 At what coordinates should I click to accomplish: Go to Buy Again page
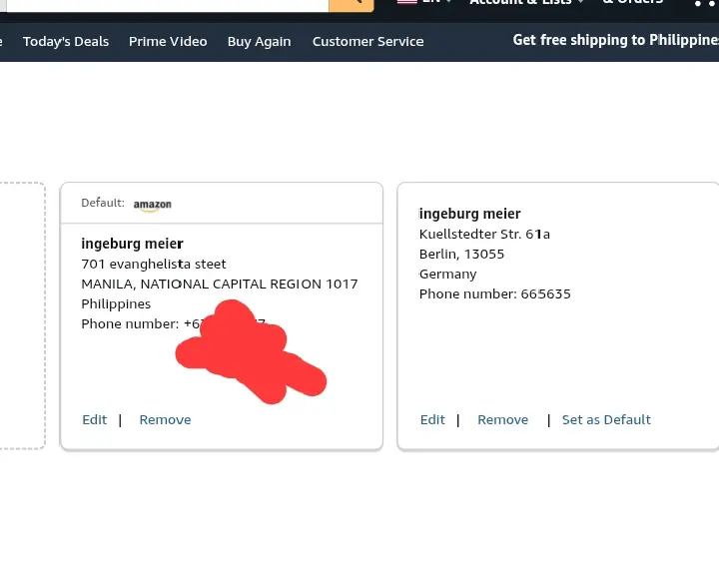coord(259,41)
